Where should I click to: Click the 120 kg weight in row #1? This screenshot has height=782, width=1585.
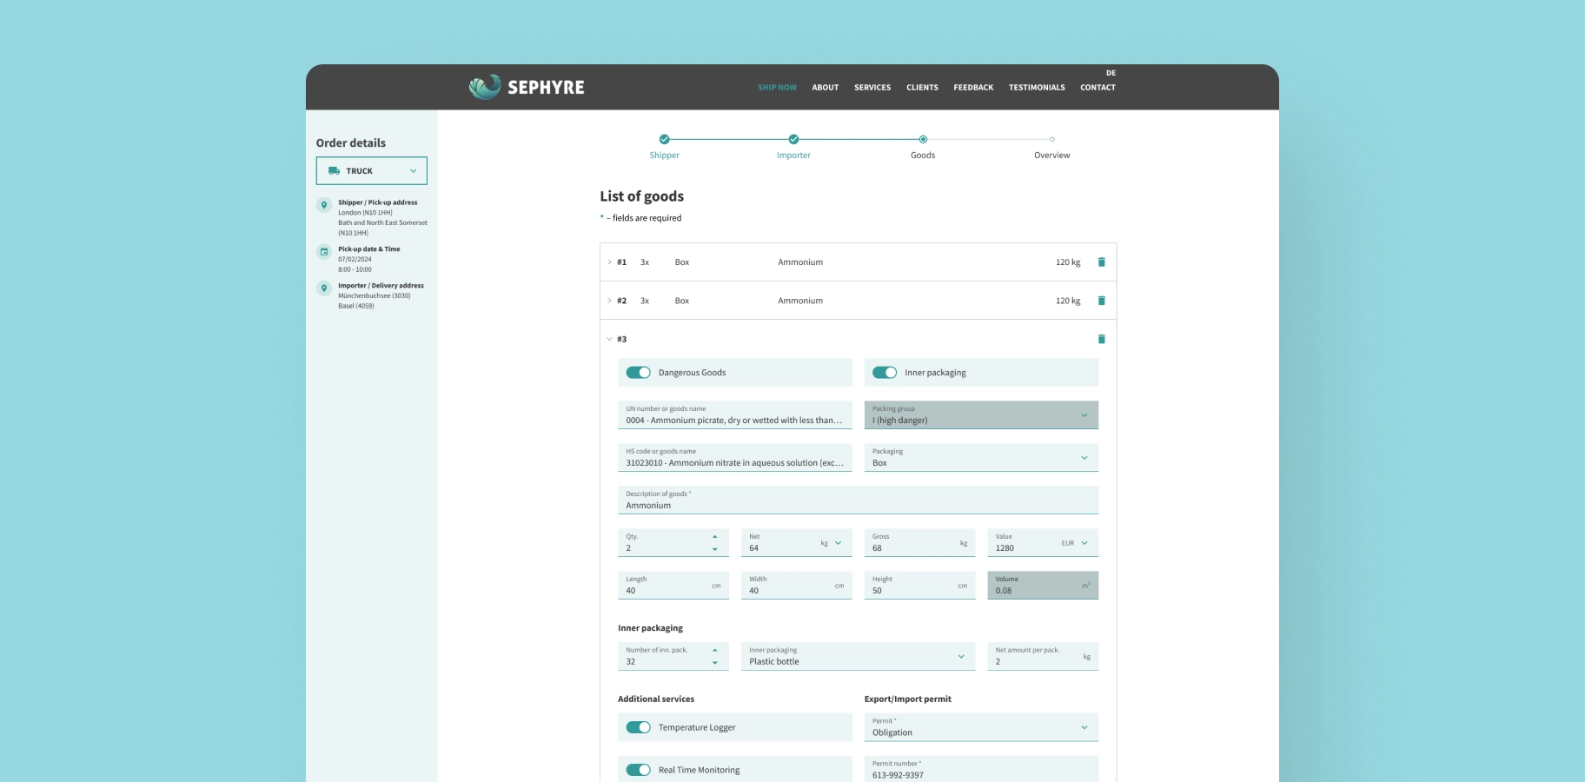tap(1068, 262)
